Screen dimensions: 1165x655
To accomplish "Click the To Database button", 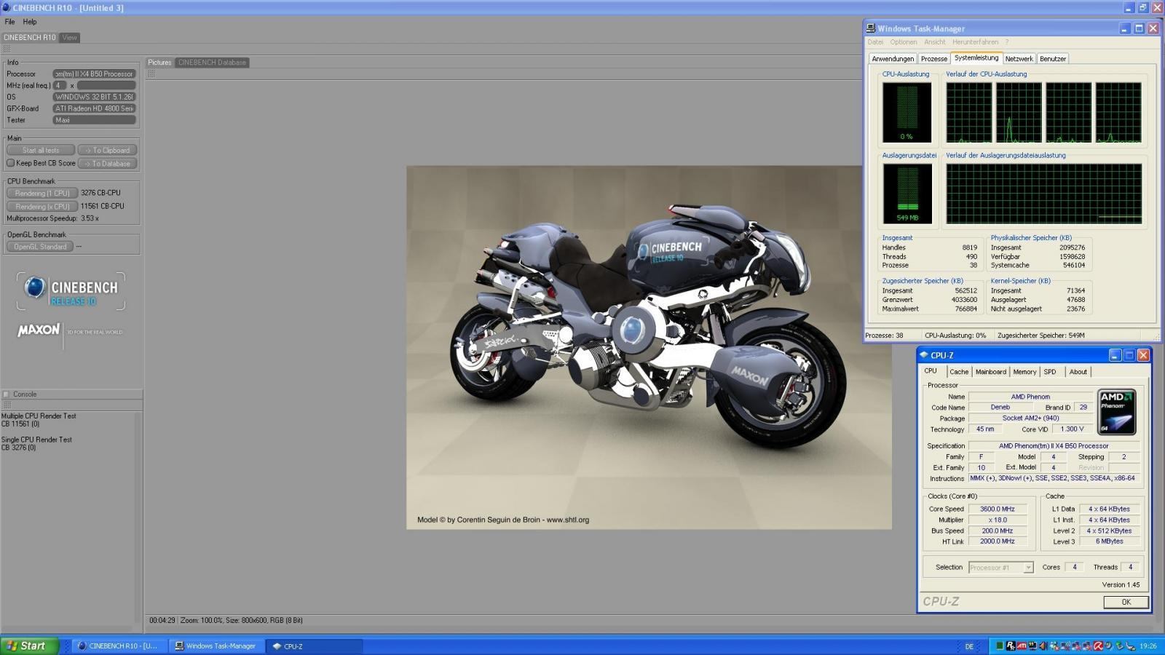I will pyautogui.click(x=107, y=164).
